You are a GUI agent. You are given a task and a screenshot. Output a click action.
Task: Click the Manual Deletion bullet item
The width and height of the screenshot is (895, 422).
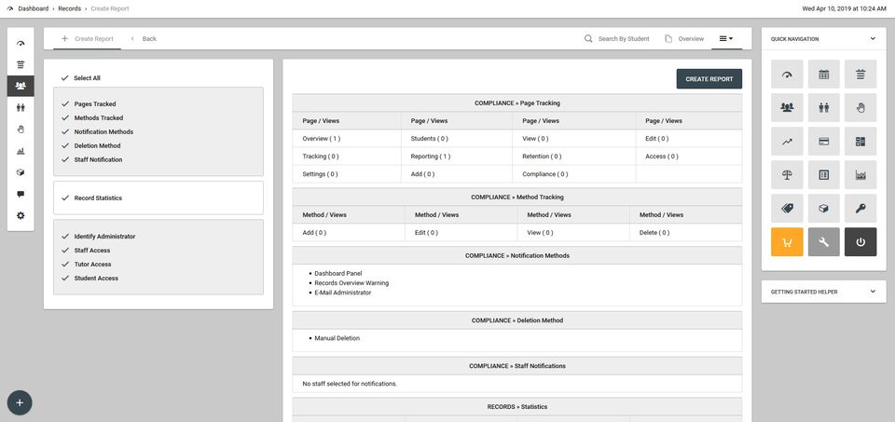[x=337, y=338]
